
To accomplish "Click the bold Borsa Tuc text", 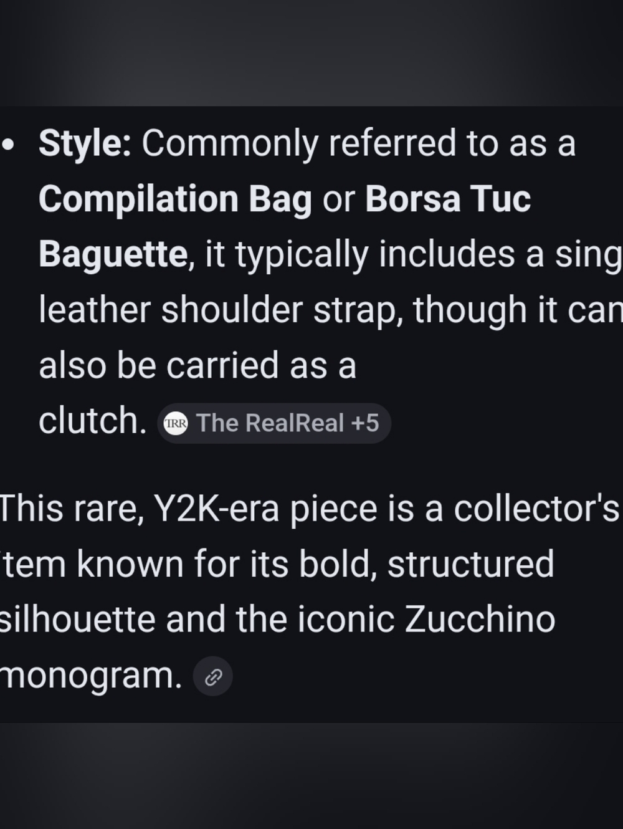I will (447, 199).
